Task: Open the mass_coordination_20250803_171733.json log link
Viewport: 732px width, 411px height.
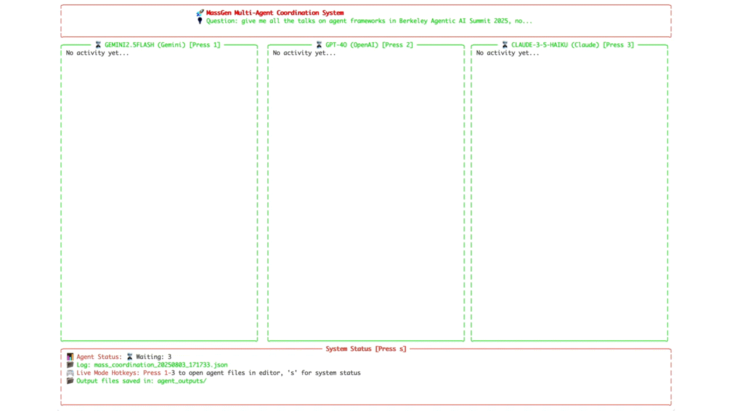Action: pyautogui.click(x=161, y=365)
